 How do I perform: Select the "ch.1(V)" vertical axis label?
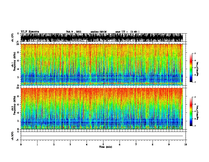pos(12,38)
